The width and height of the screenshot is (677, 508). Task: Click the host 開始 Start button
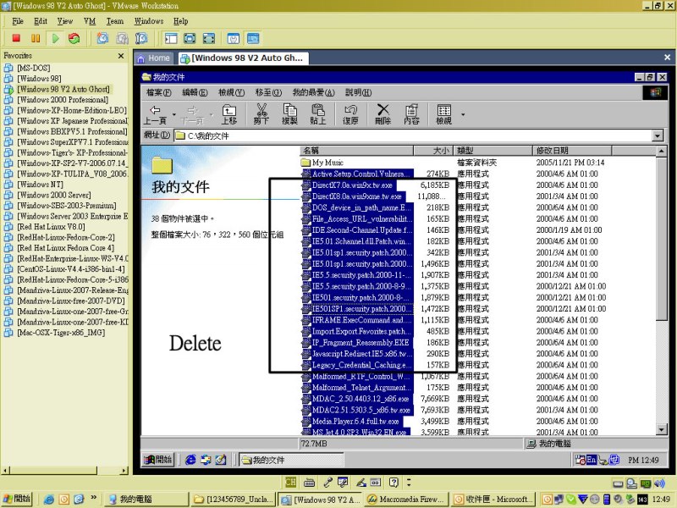17,499
